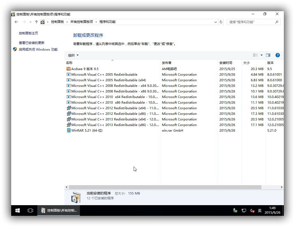Screen dimensions: 295x227
Task: Open the 所有控制面板项 breadcrumb
Action: pyautogui.click(x=82, y=22)
